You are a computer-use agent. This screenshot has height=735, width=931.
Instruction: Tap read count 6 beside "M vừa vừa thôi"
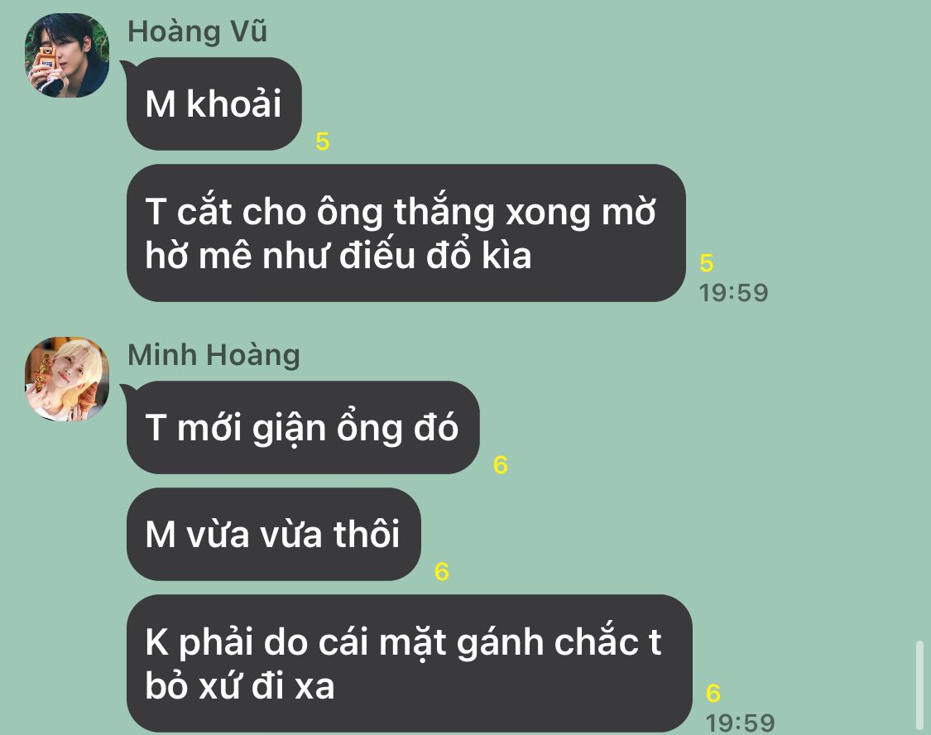click(x=442, y=572)
